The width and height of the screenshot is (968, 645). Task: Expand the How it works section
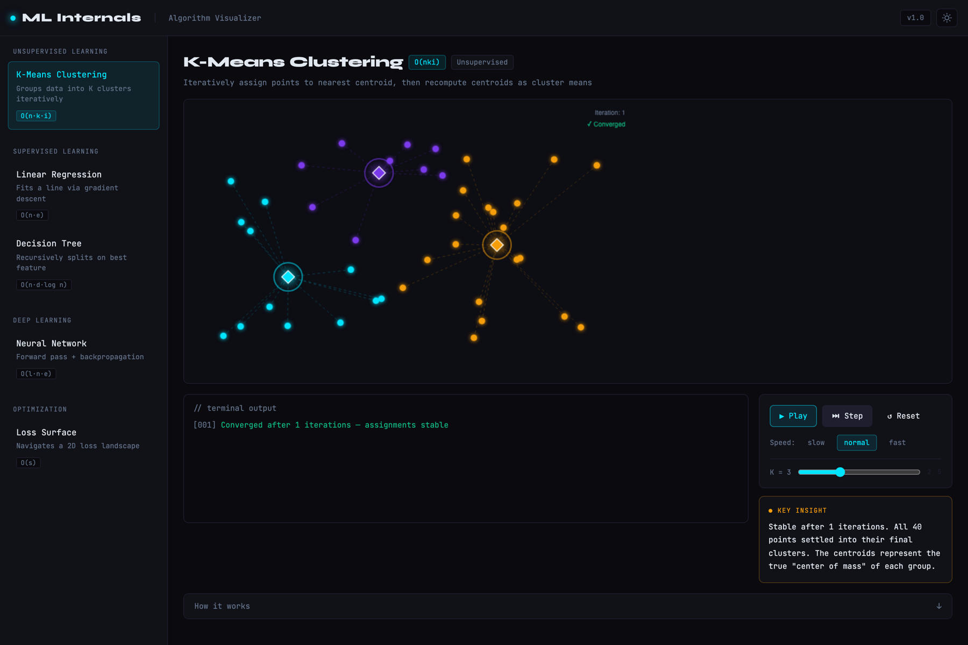[567, 606]
